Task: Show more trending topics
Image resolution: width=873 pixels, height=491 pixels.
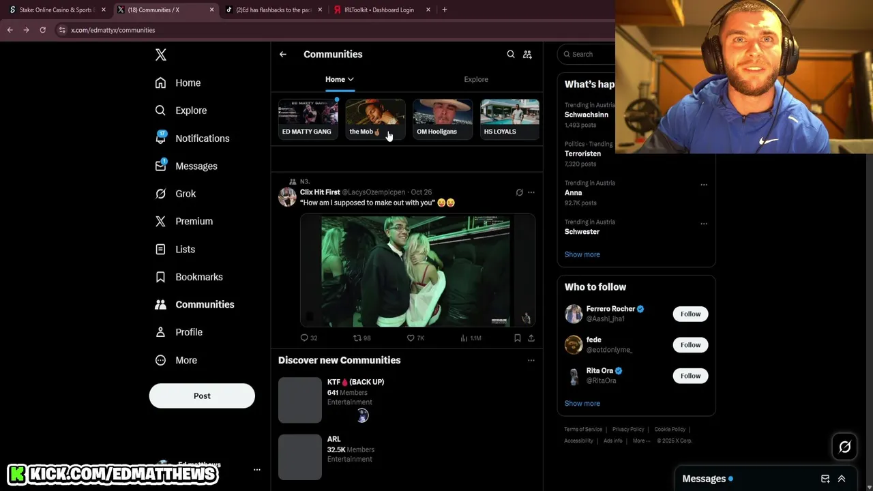Action: [582, 254]
